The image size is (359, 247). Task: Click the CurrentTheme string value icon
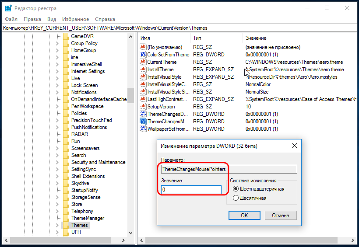coord(143,62)
